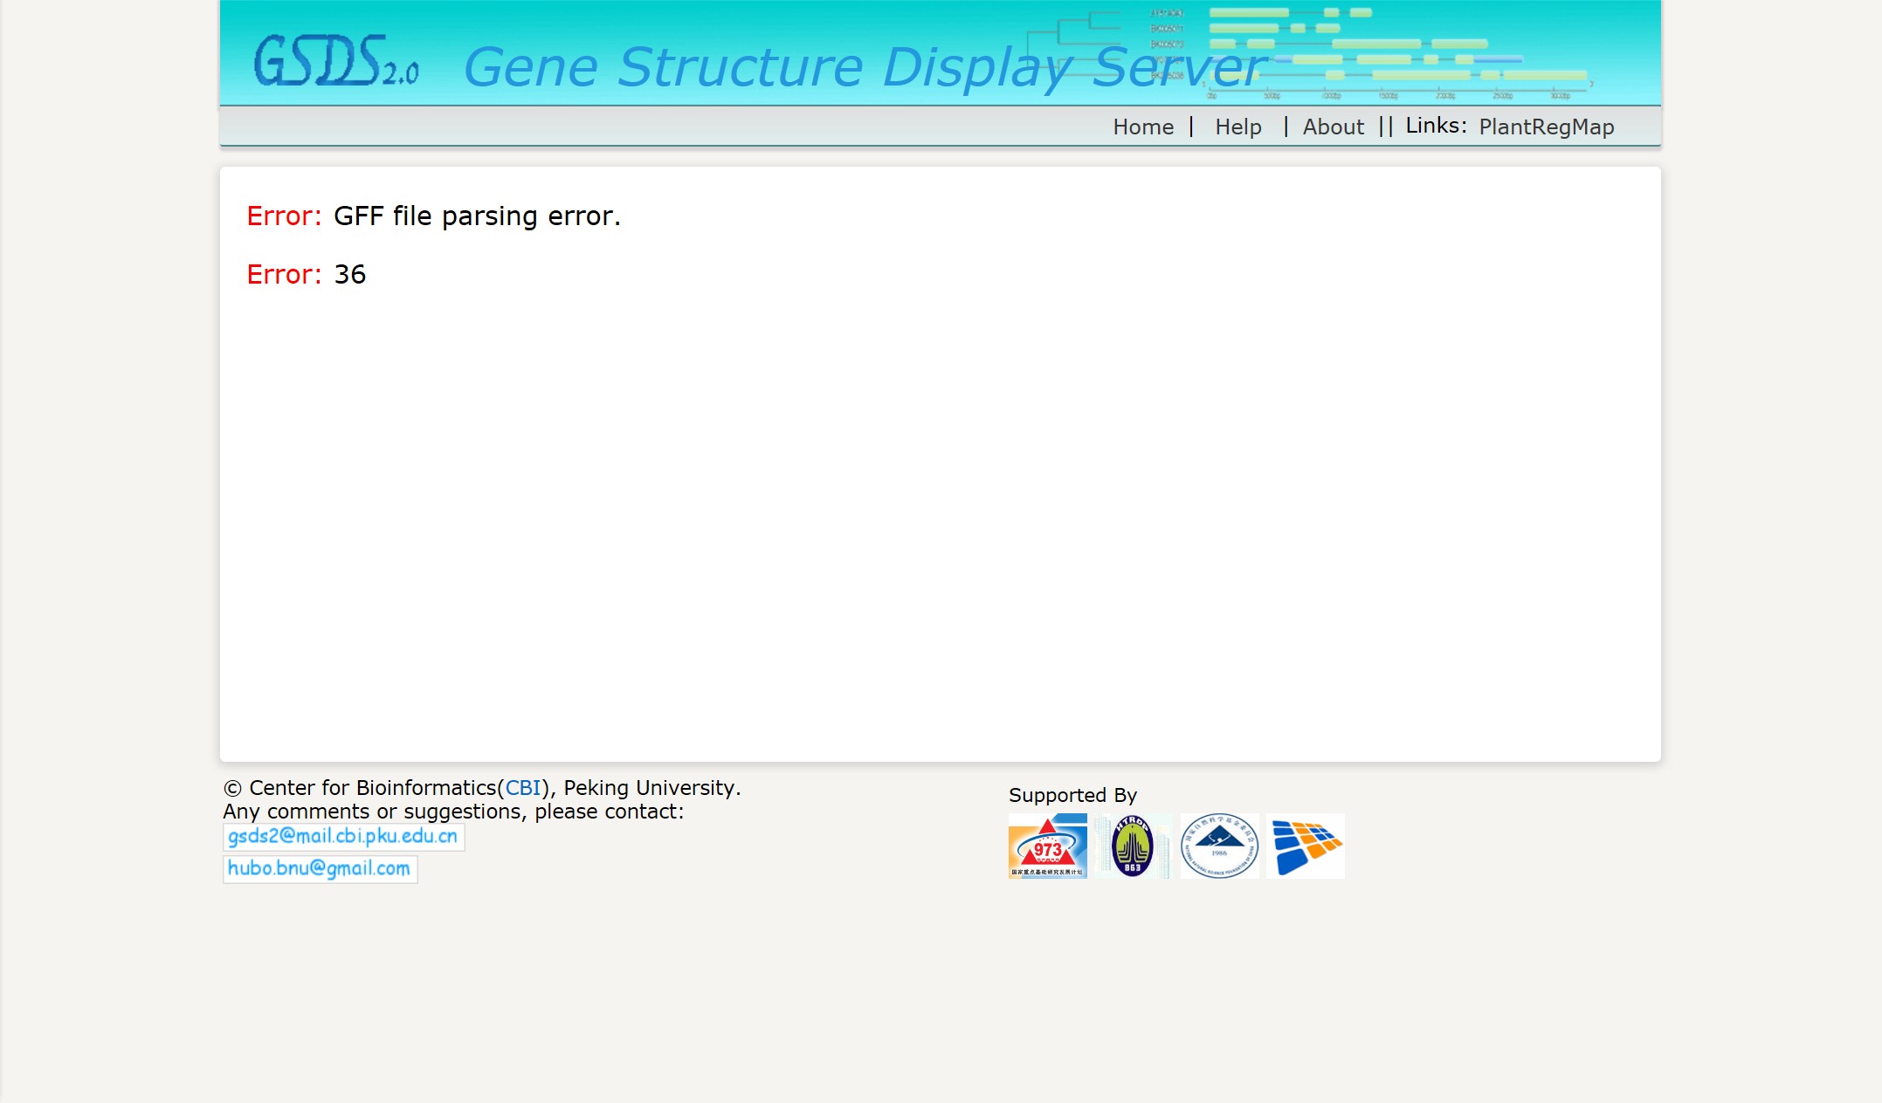Click the Gene Structure Display Server title
Screen dimensions: 1882x1103
click(x=865, y=67)
